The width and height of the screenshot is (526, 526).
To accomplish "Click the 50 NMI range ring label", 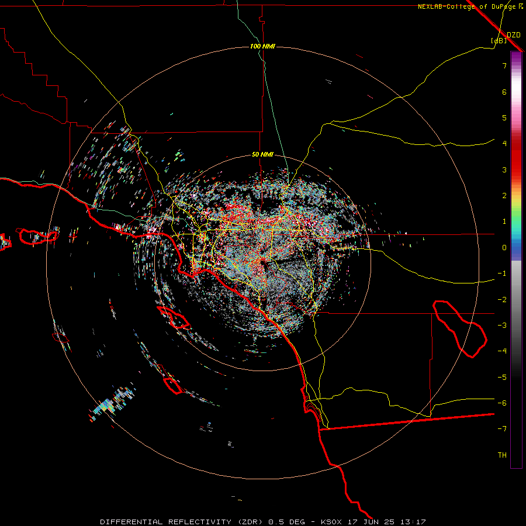I will coord(262,155).
